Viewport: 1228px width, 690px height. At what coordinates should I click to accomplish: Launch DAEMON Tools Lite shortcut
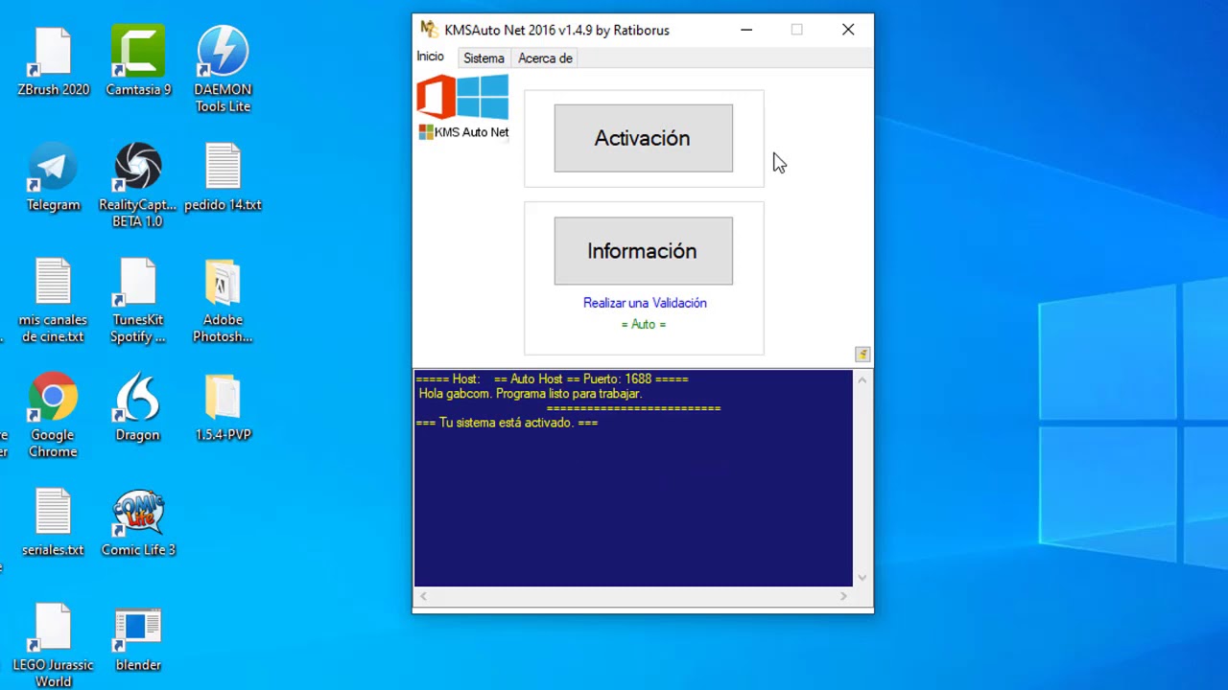223,70
